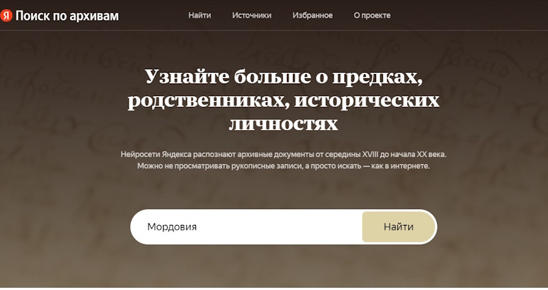
Task: Click the heading 'Узнайте больше о предках, родственниках, исторических личностях'
Action: pos(284,99)
